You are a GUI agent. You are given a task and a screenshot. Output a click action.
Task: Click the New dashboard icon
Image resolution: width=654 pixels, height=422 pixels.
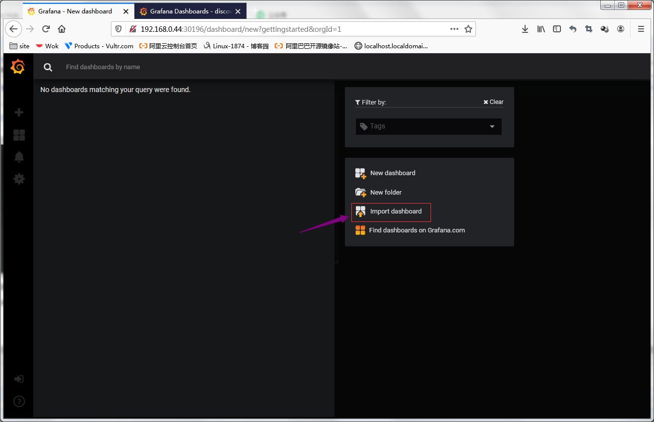(x=360, y=173)
